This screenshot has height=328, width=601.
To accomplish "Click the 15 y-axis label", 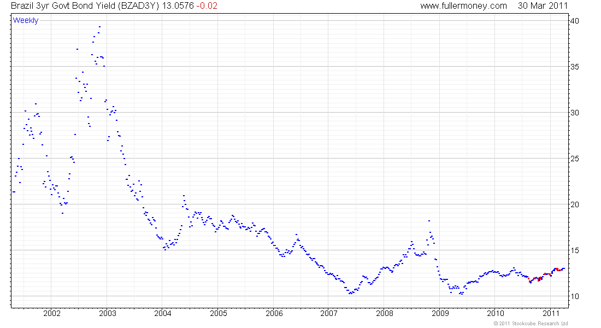I will [575, 250].
